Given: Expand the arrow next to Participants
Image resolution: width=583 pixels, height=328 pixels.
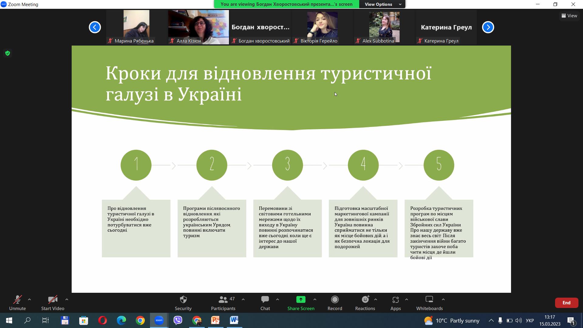Looking at the screenshot, I should (243, 299).
